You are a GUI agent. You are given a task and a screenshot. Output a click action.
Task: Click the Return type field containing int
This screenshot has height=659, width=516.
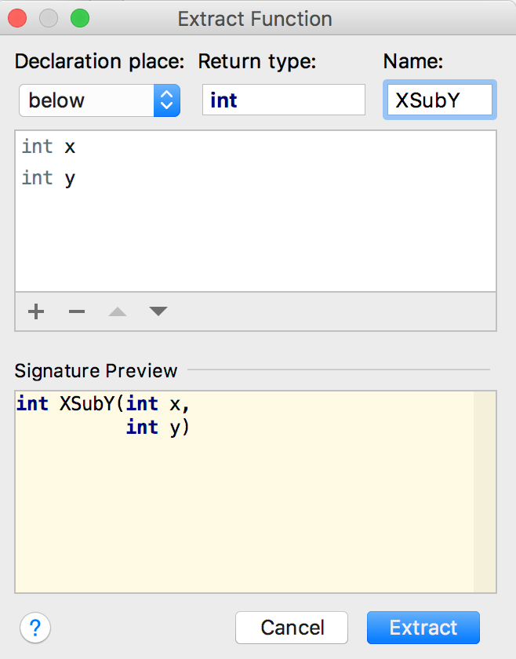tap(284, 100)
